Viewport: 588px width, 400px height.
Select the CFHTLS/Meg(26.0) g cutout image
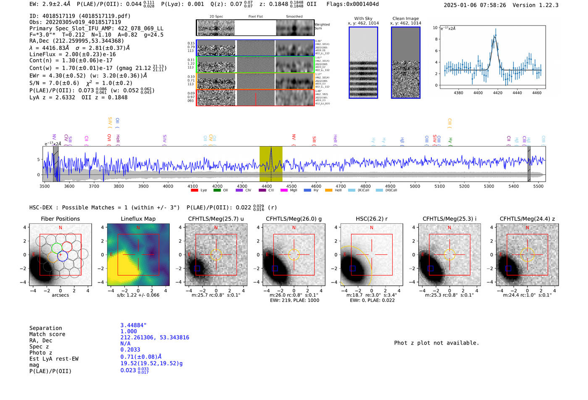[294, 254]
